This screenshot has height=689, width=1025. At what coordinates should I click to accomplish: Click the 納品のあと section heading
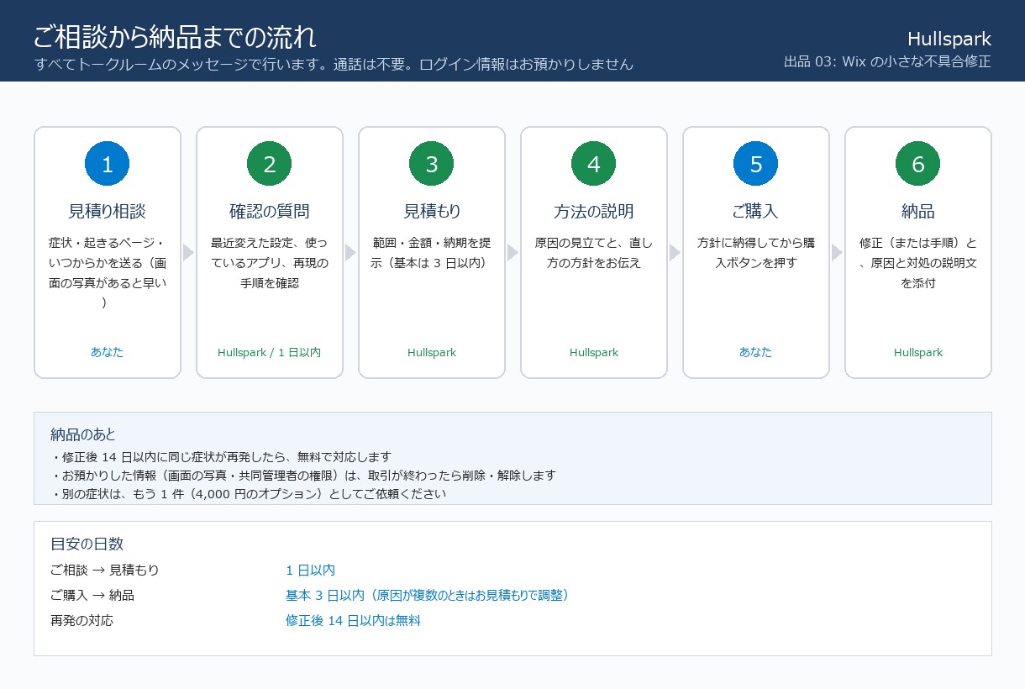click(83, 434)
